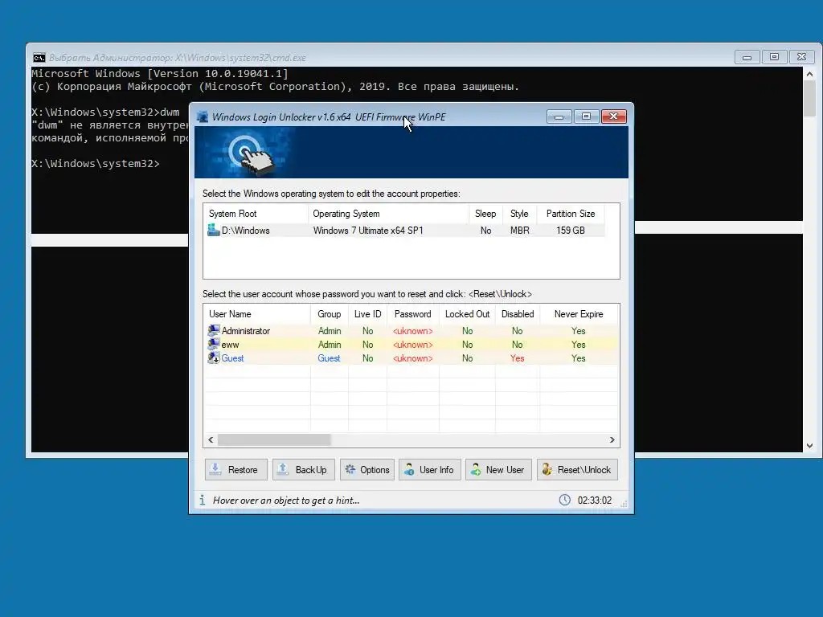This screenshot has width=823, height=617.
Task: Click the Operating System column header
Action: coord(388,214)
